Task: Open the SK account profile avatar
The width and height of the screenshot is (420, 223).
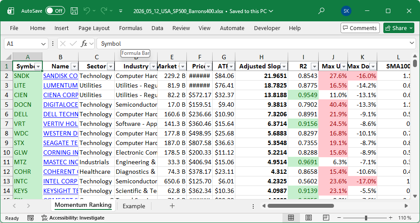Action: coord(346,11)
